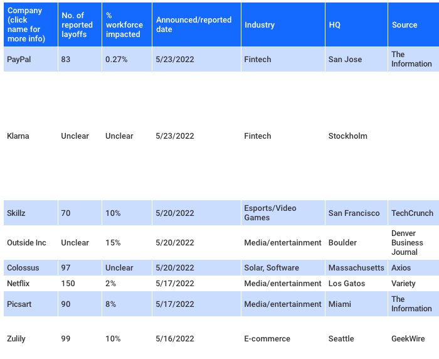Click the % workforce impacted header

point(127,24)
